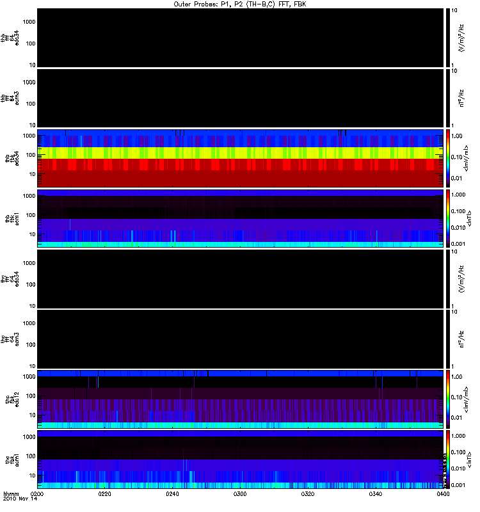Click the 'thc fff 64 scm3' y-axis title
Image resolution: width=480 pixels, height=512 pixels.
pos(10,339)
